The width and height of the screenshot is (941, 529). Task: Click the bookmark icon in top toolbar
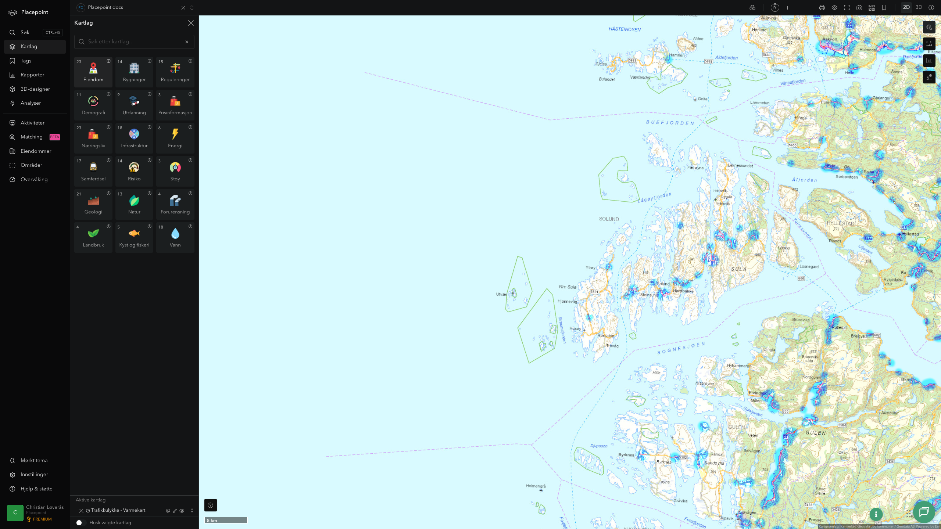tap(884, 8)
